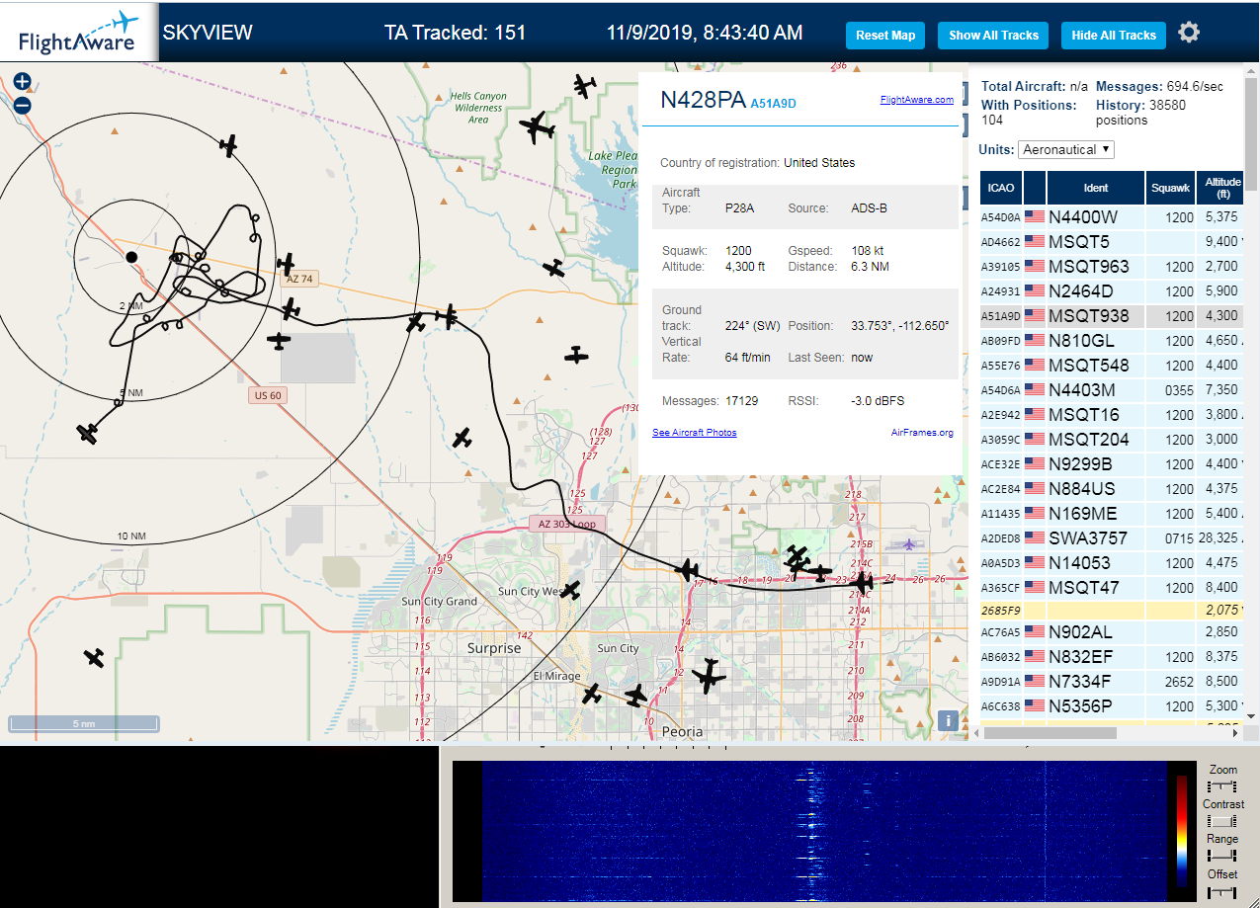Adjust the waterfall Offset slider
1260x908 pixels.
1222,891
